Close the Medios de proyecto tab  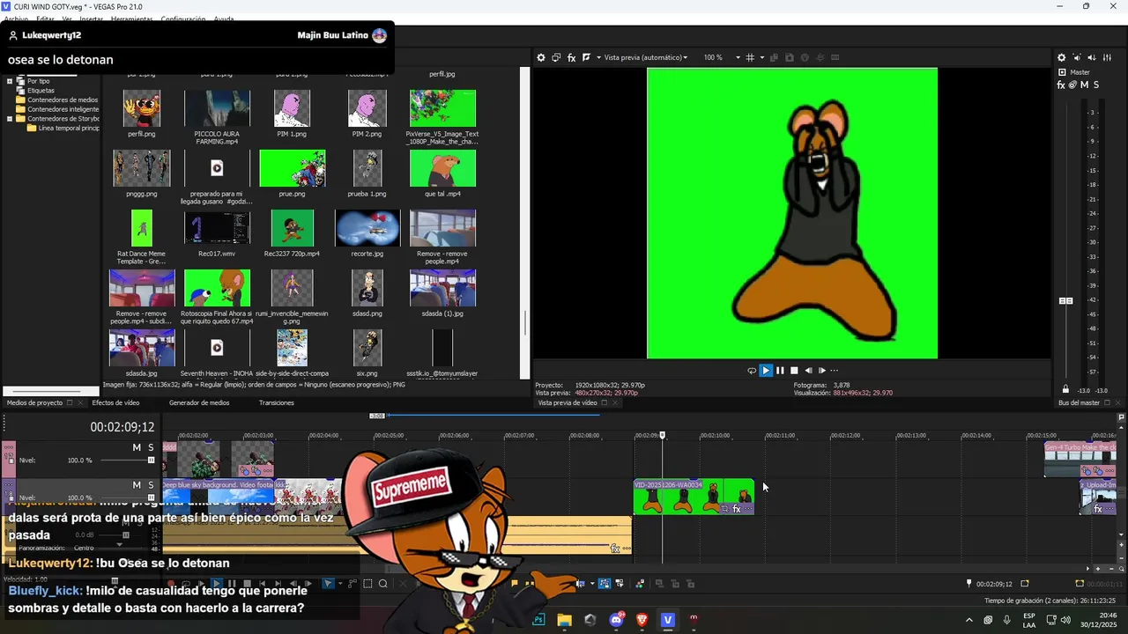point(81,402)
